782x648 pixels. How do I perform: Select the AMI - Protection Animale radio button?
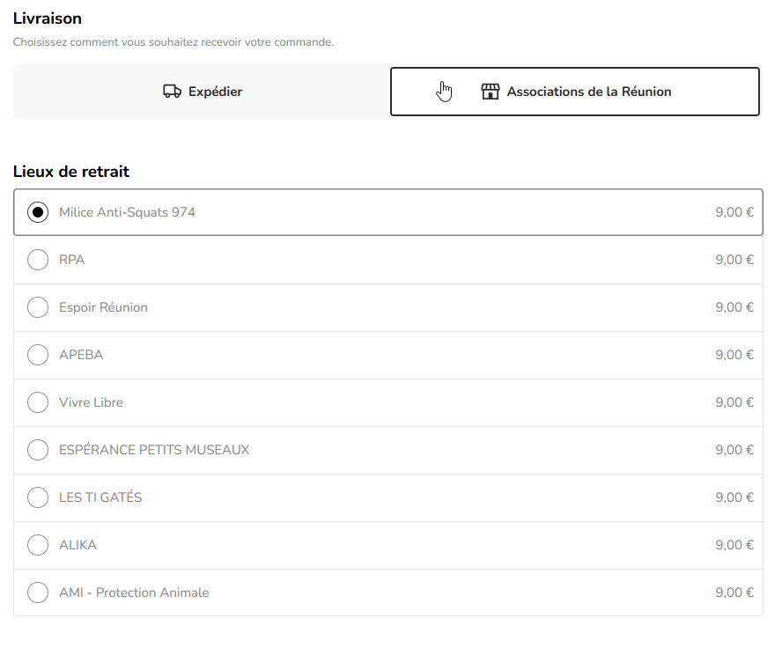click(38, 593)
